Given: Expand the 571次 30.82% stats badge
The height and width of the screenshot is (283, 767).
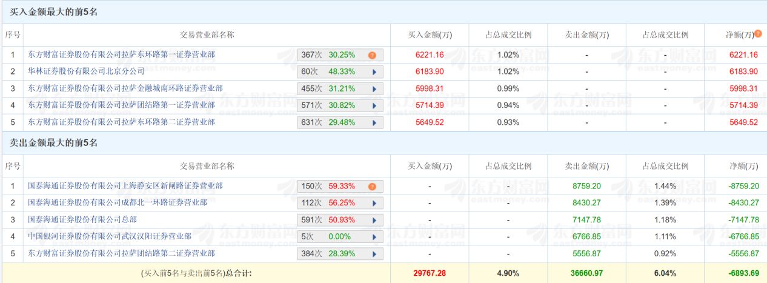Looking at the screenshot, I should [374, 106].
